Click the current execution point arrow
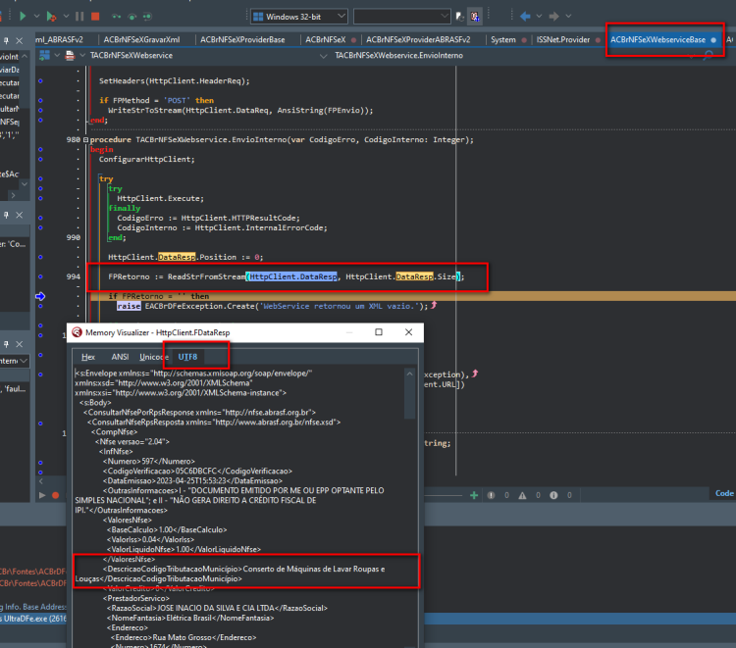This screenshot has height=648, width=736. 40,296
